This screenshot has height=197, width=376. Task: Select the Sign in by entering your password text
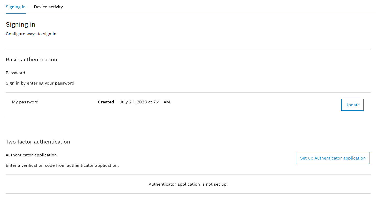click(x=41, y=83)
